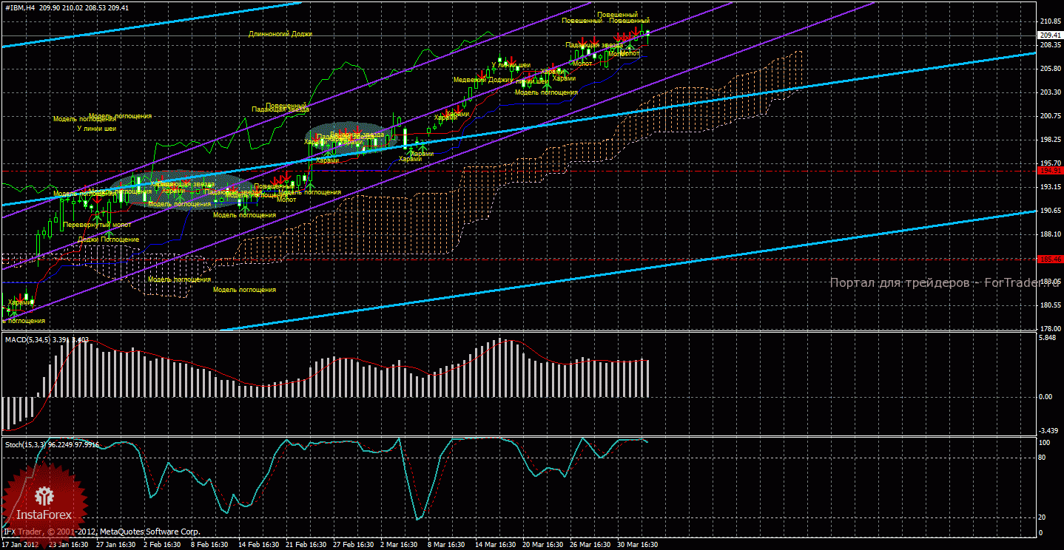The image size is (1064, 550).
Task: Click the current price label 209.41
Action: [x=1050, y=35]
